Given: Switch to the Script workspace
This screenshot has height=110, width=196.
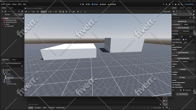Looking at the screenshot, I should (95, 4).
